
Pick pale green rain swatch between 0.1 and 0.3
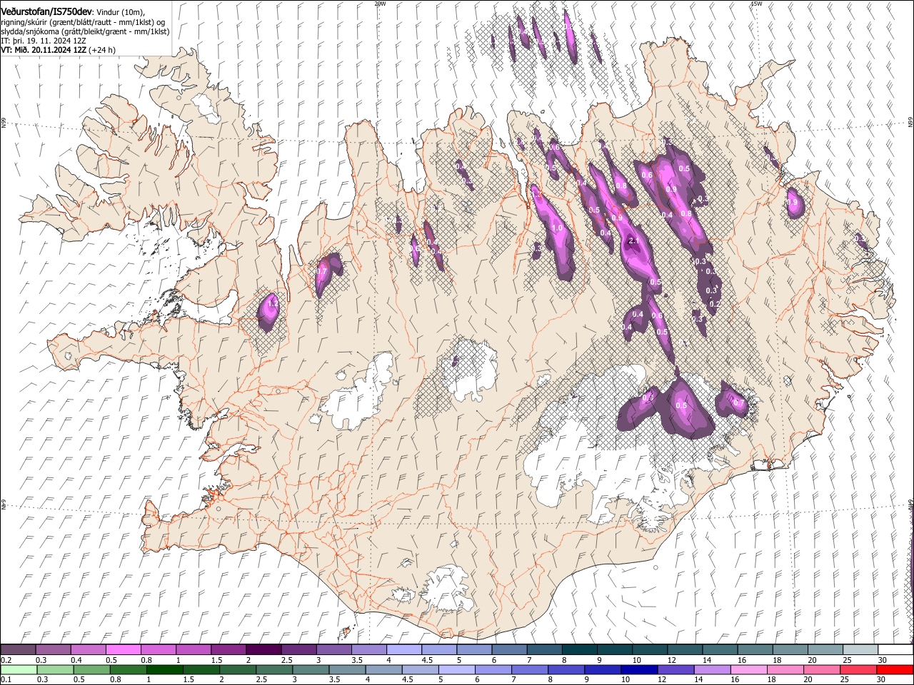pos(18,669)
